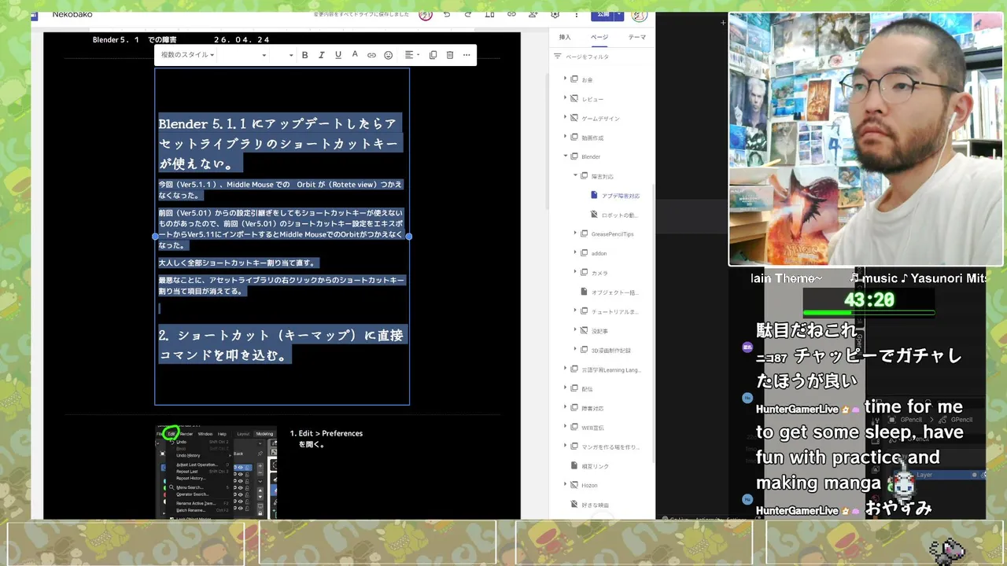Switch to the テーマ tab
This screenshot has width=1007, height=566.
coord(636,37)
